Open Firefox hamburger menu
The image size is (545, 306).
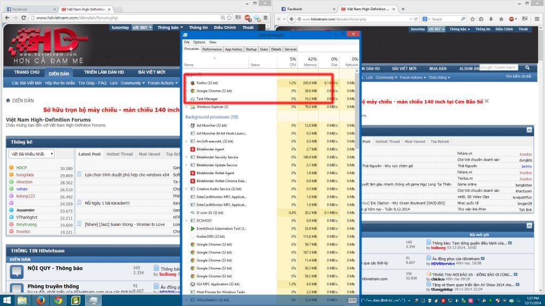(537, 19)
